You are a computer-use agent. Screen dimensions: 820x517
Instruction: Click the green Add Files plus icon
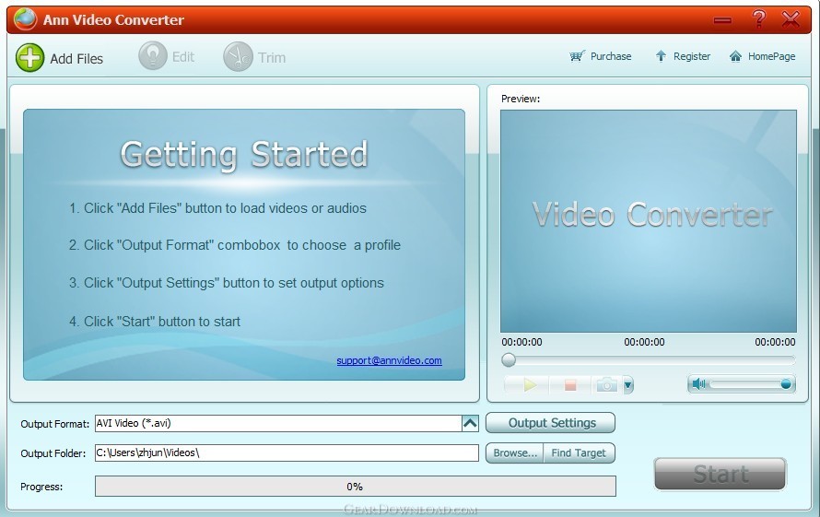pos(29,57)
